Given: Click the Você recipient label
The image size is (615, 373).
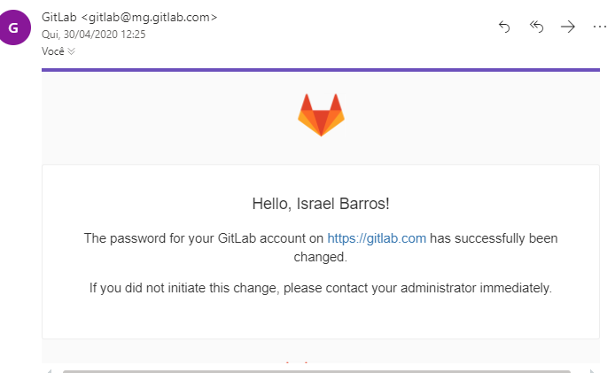Looking at the screenshot, I should click(x=53, y=51).
